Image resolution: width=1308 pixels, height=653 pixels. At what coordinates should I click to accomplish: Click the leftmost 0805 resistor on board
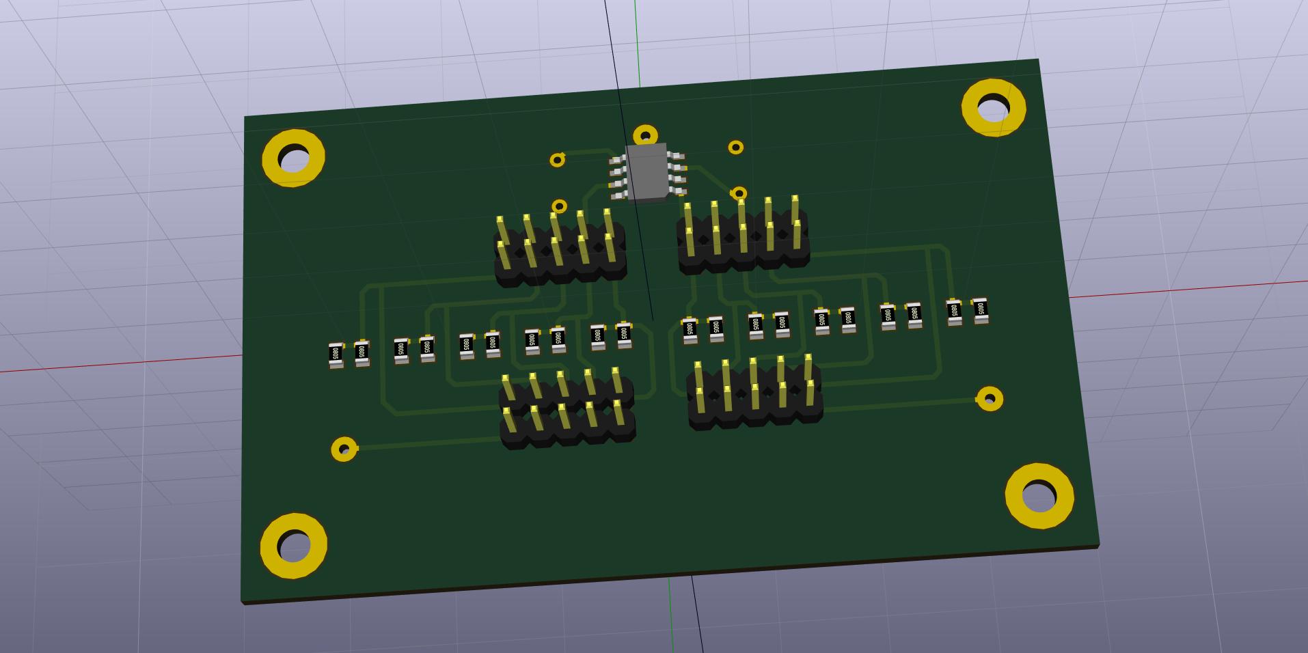coord(336,354)
